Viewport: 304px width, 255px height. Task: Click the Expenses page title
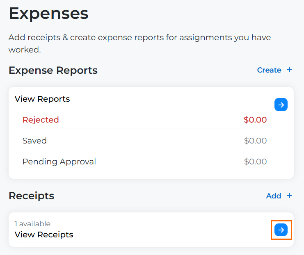click(x=48, y=14)
